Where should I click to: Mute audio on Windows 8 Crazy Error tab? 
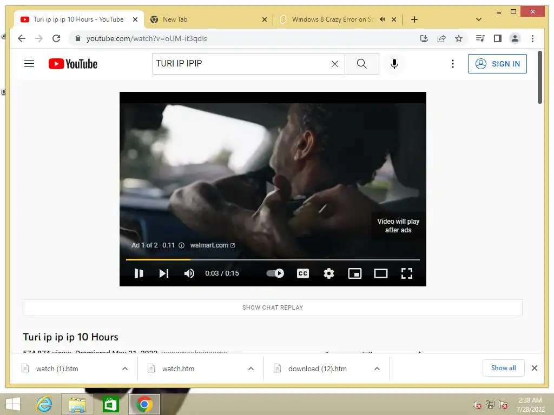point(382,19)
